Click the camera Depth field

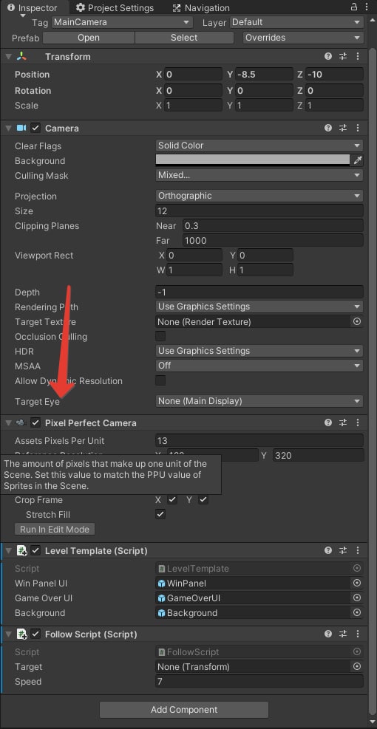coord(259,292)
